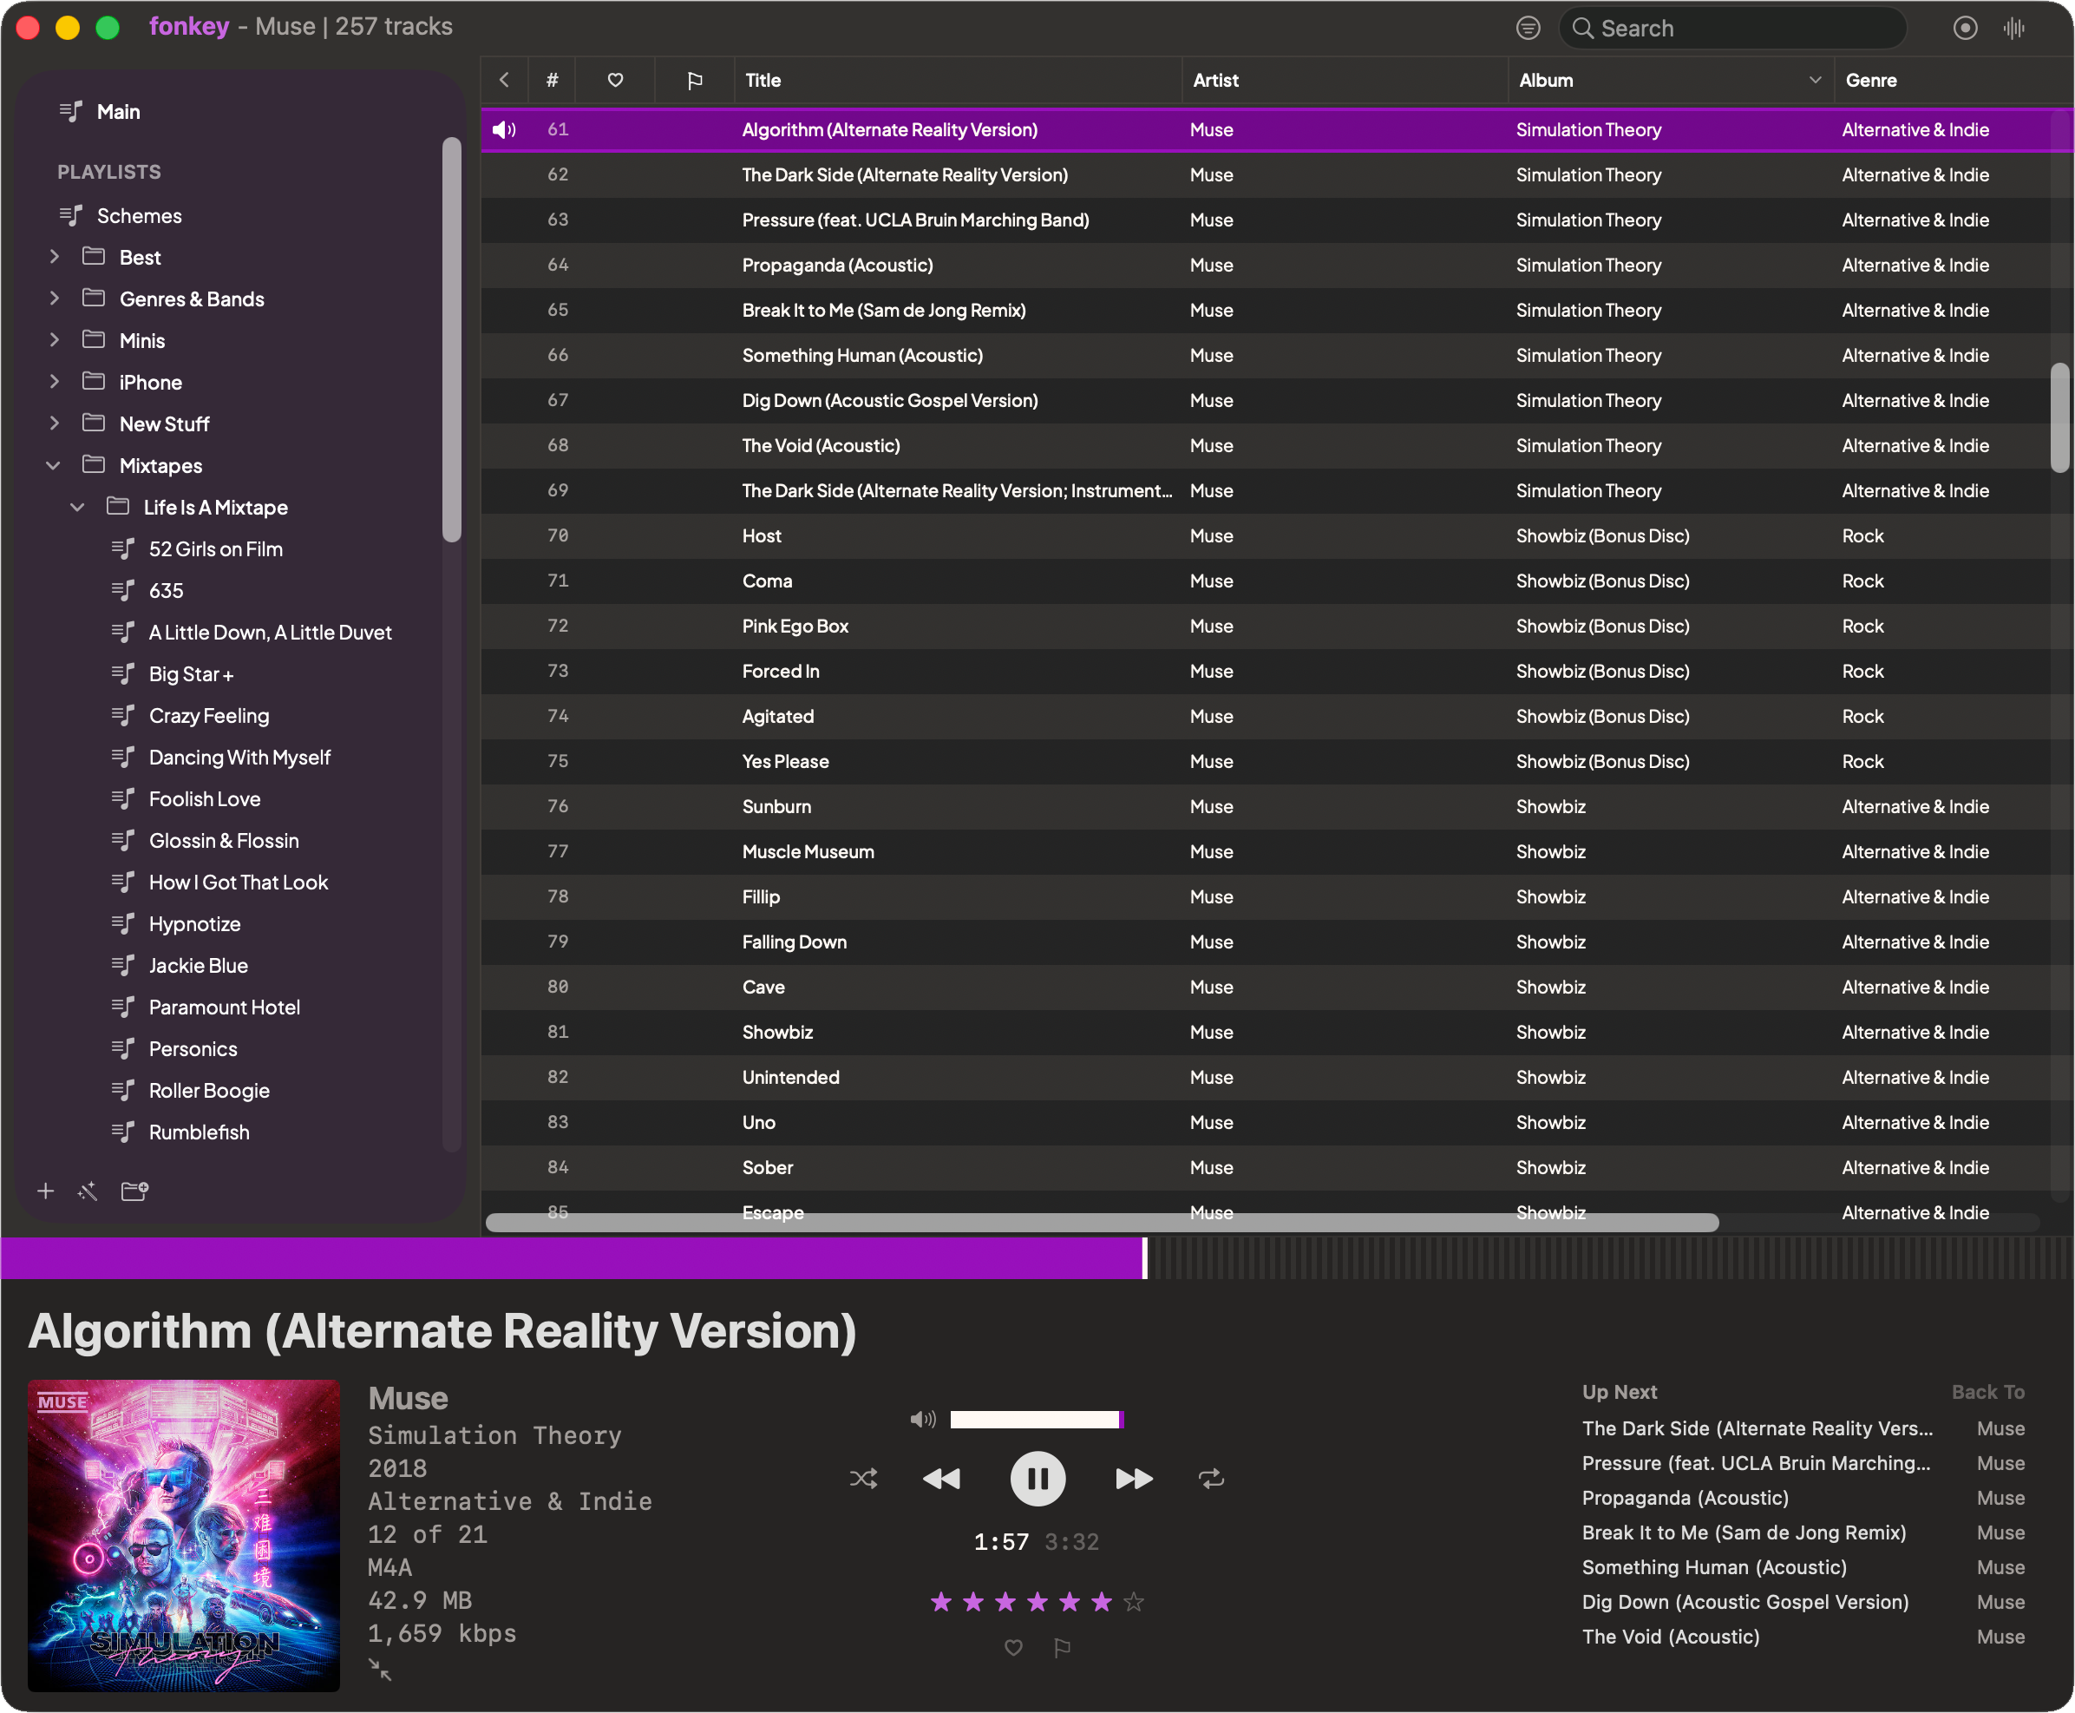The image size is (2075, 1713).
Task: Click the vertical scrollbar of the track list
Action: point(2059,417)
